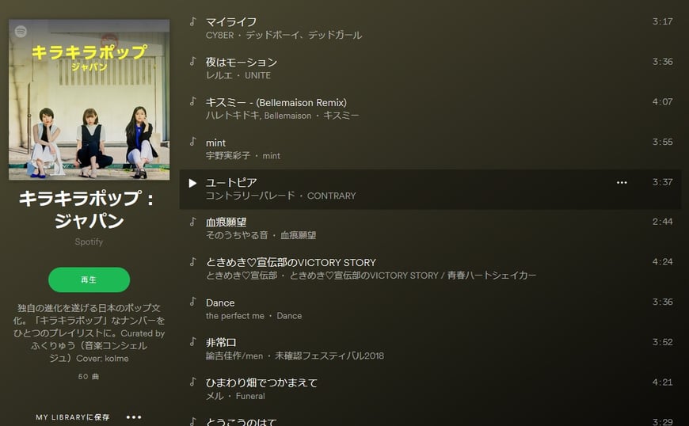The height and width of the screenshot is (426, 689).
Task: Open the three-dot menu beside MY LIBRARYに保存
Action: point(134,416)
